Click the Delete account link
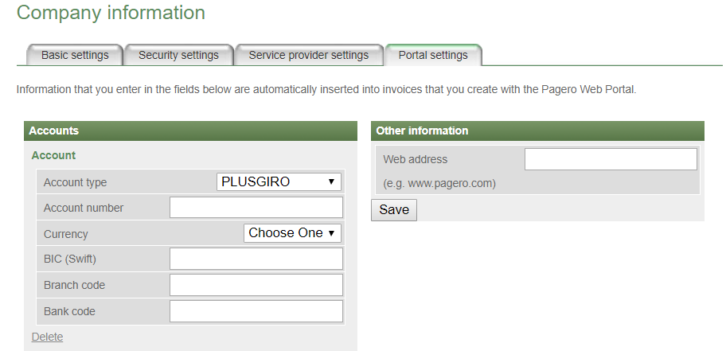This screenshot has width=726, height=351. tap(47, 337)
